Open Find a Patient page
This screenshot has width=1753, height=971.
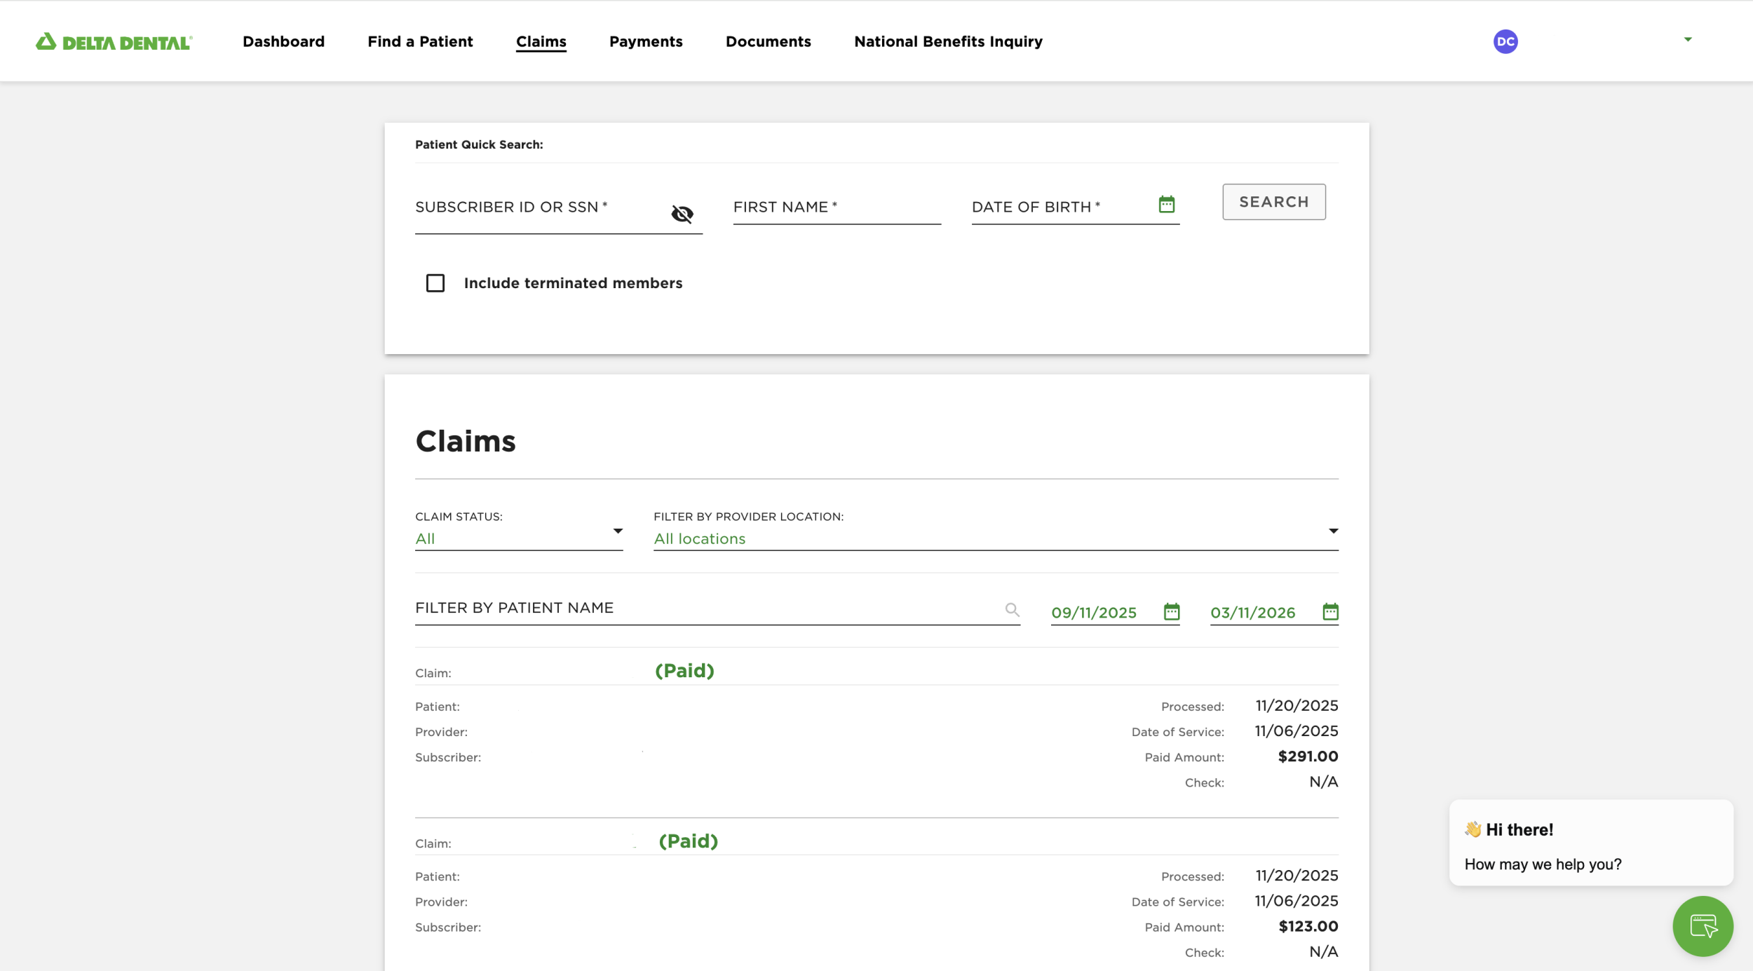(x=420, y=41)
